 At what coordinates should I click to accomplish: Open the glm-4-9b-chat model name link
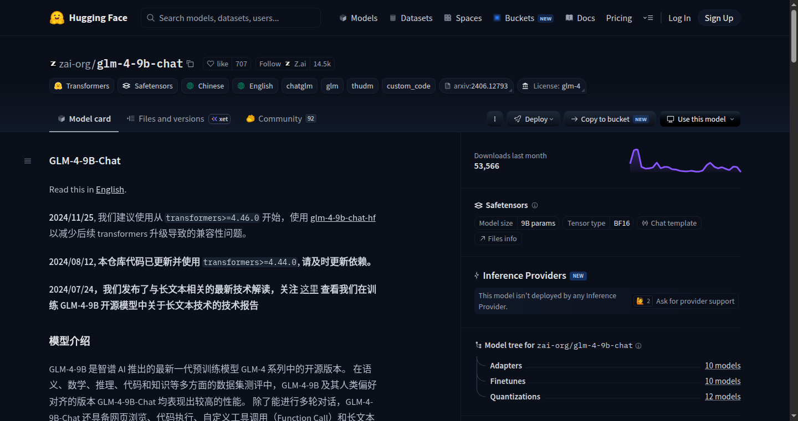(x=140, y=64)
